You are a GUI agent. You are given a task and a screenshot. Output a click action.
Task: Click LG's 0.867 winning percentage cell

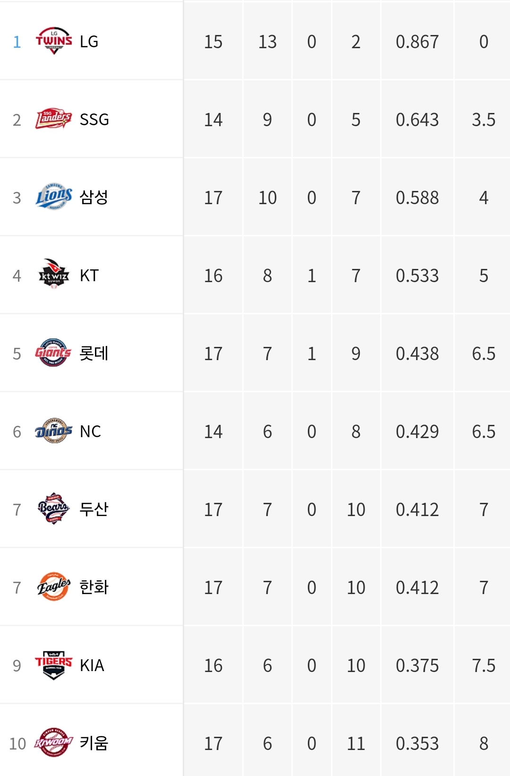(417, 42)
